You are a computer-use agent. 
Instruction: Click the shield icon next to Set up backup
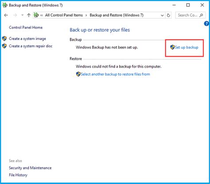point(172,47)
